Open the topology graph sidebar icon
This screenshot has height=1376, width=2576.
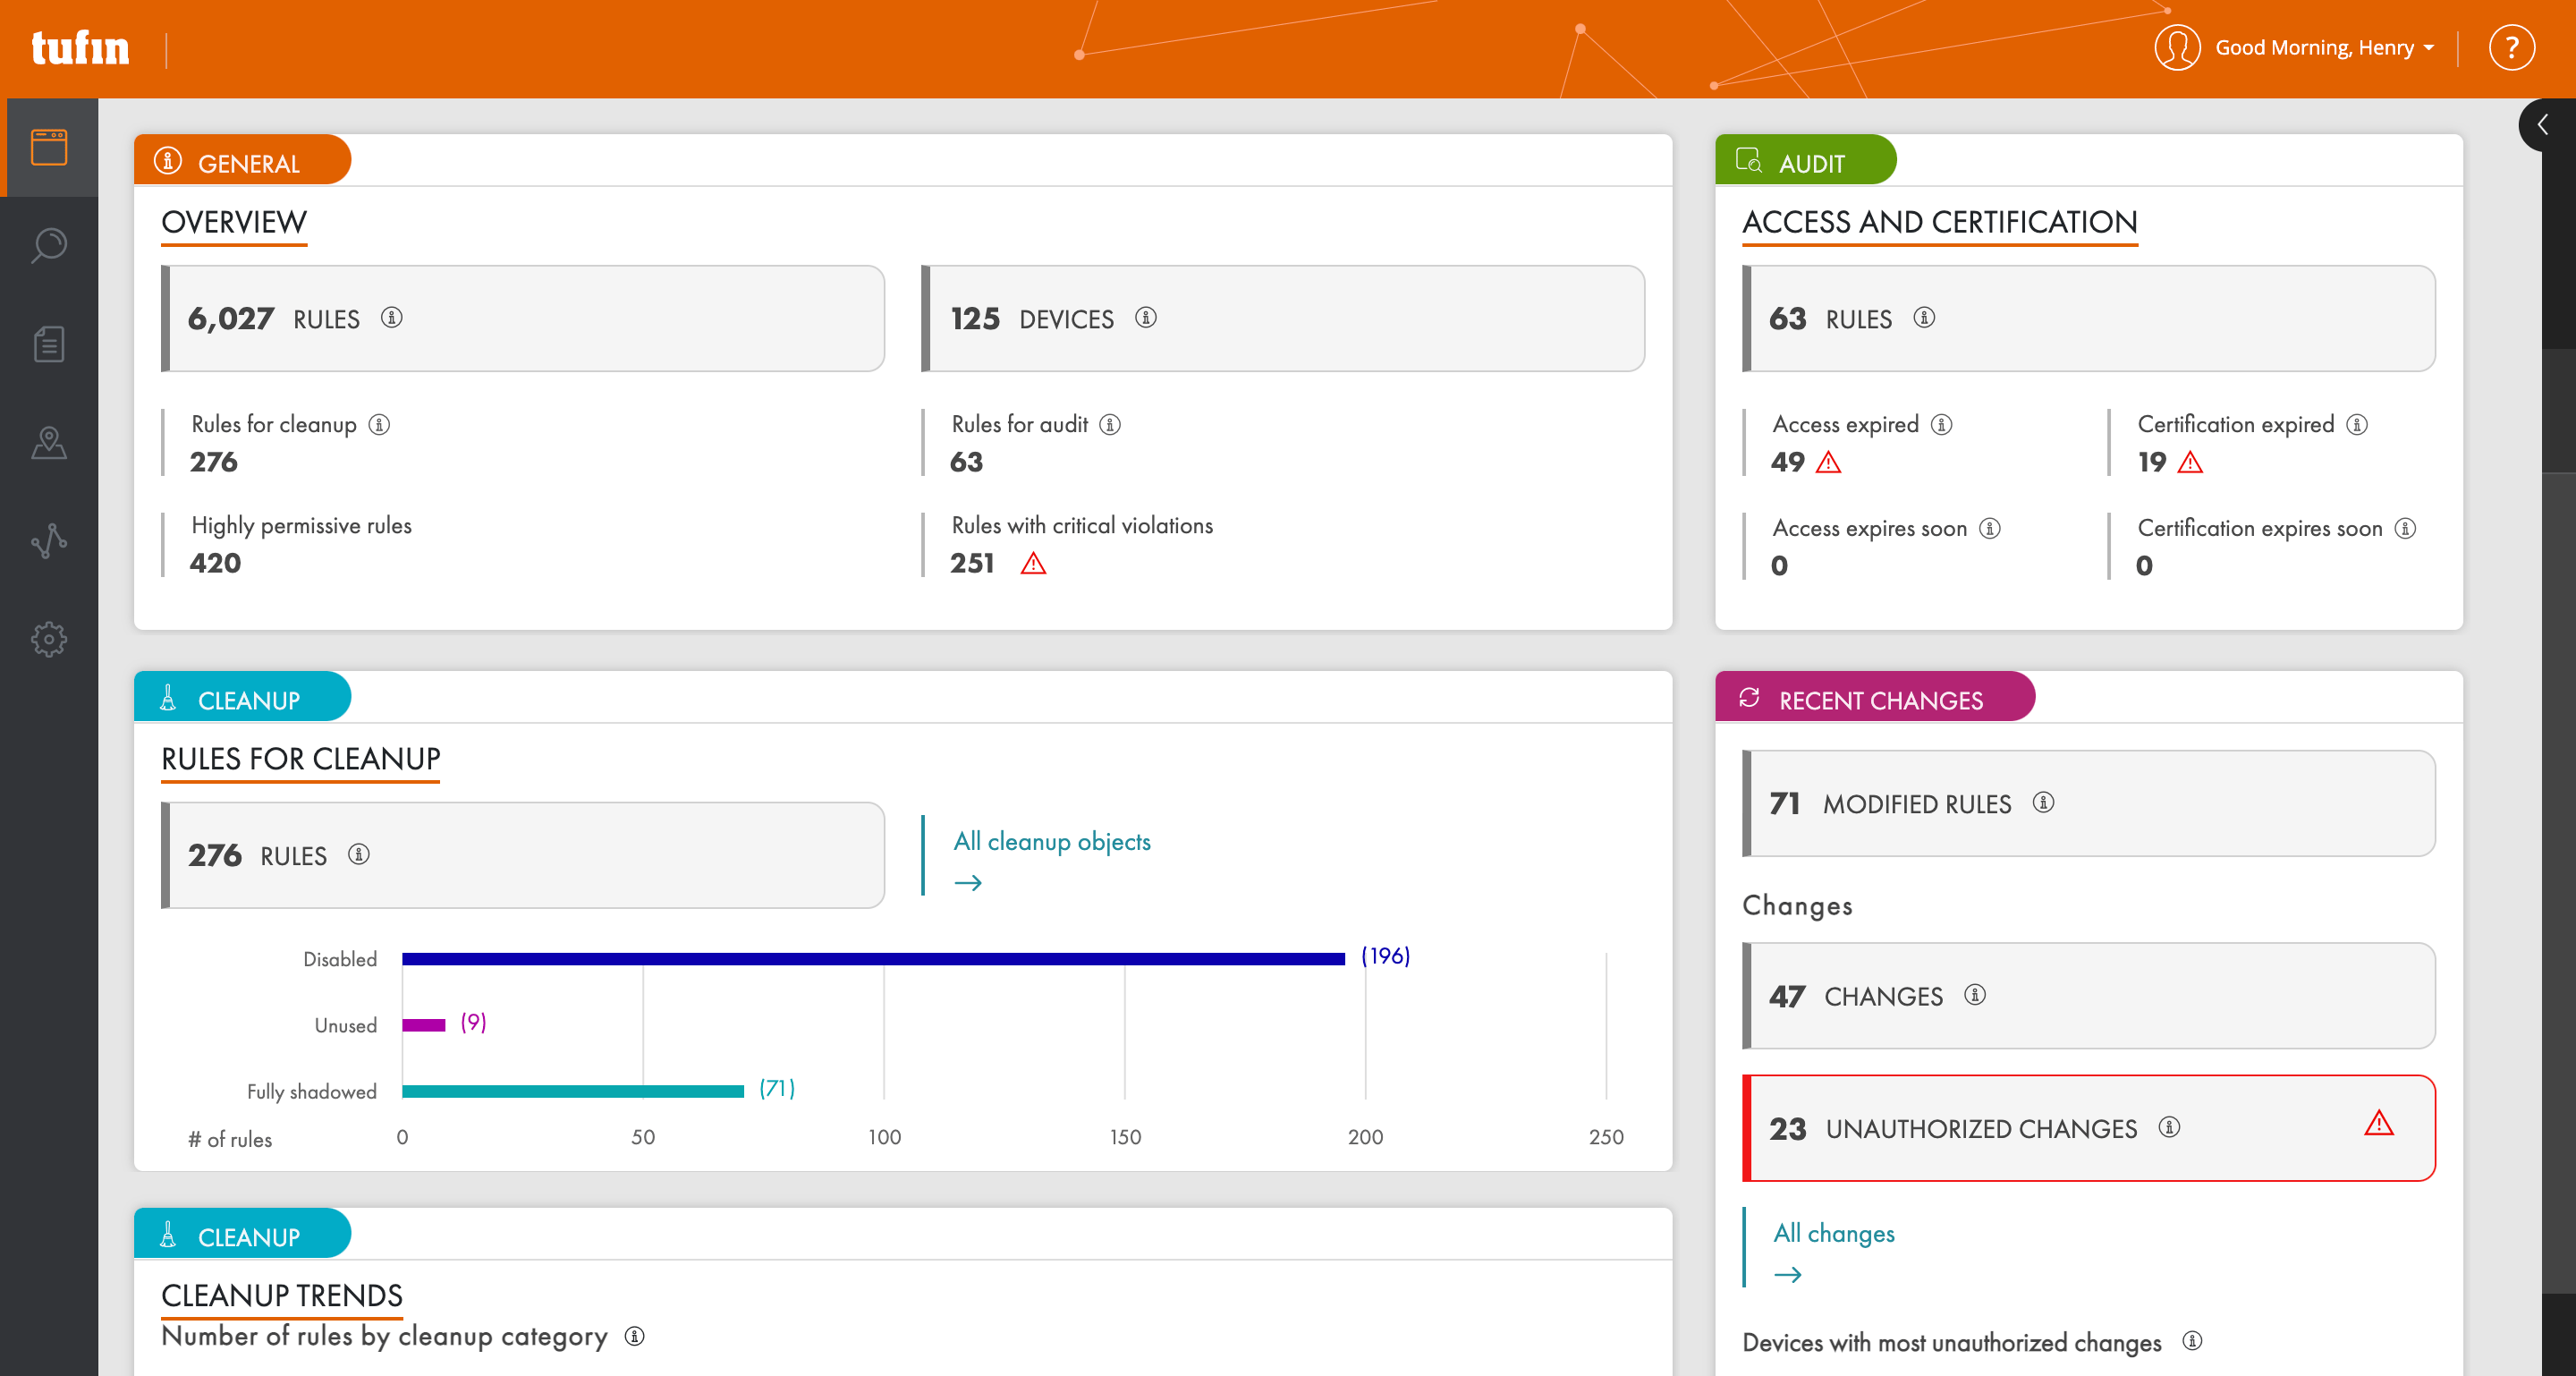pyautogui.click(x=49, y=541)
